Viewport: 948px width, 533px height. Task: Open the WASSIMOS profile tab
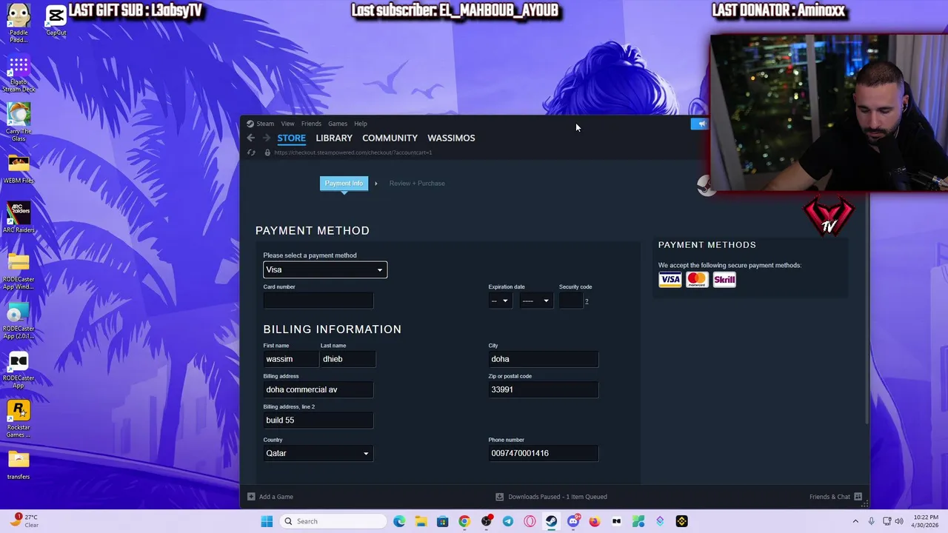[451, 138]
